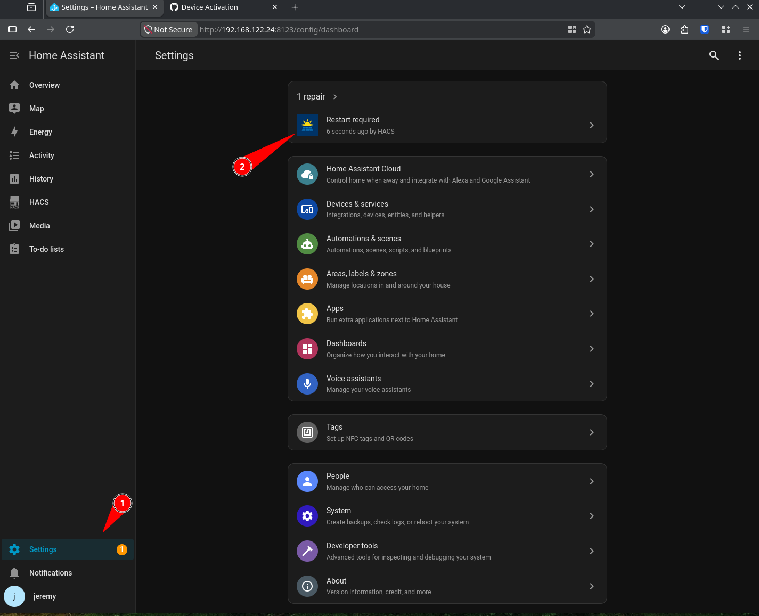Viewport: 759px width, 616px height.
Task: Open the QR code icon in address bar
Action: point(572,29)
